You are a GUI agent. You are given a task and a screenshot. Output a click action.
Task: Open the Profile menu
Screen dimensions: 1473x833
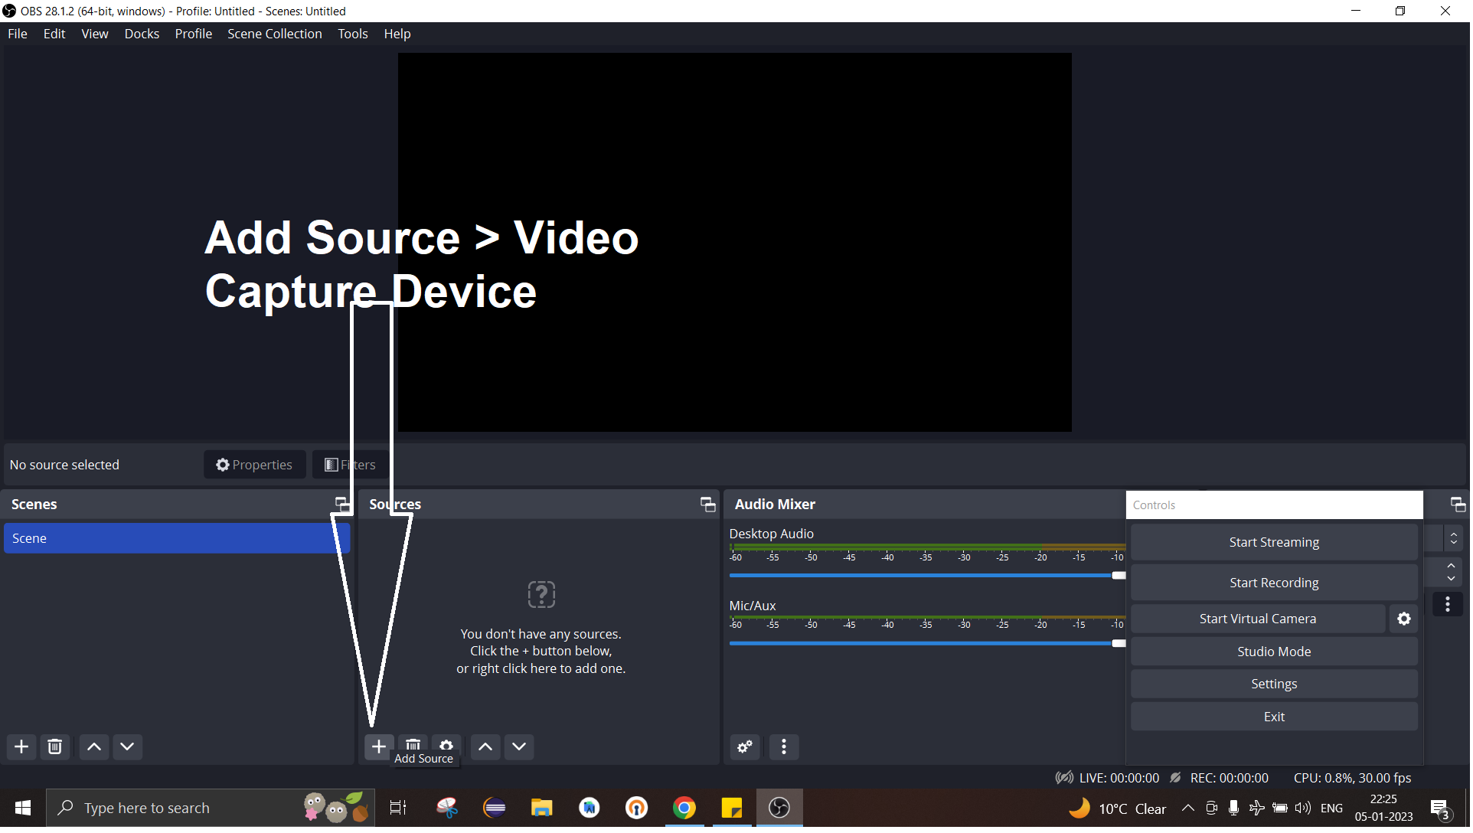[194, 34]
